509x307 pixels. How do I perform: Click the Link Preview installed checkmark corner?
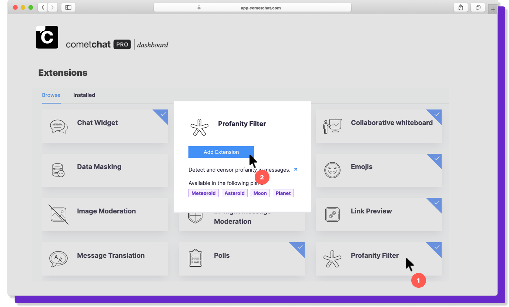436,203
